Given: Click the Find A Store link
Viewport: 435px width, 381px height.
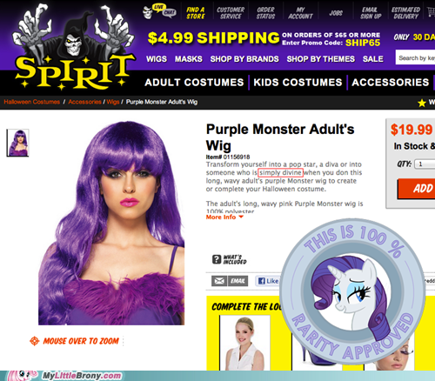Looking at the screenshot, I should click(196, 13).
